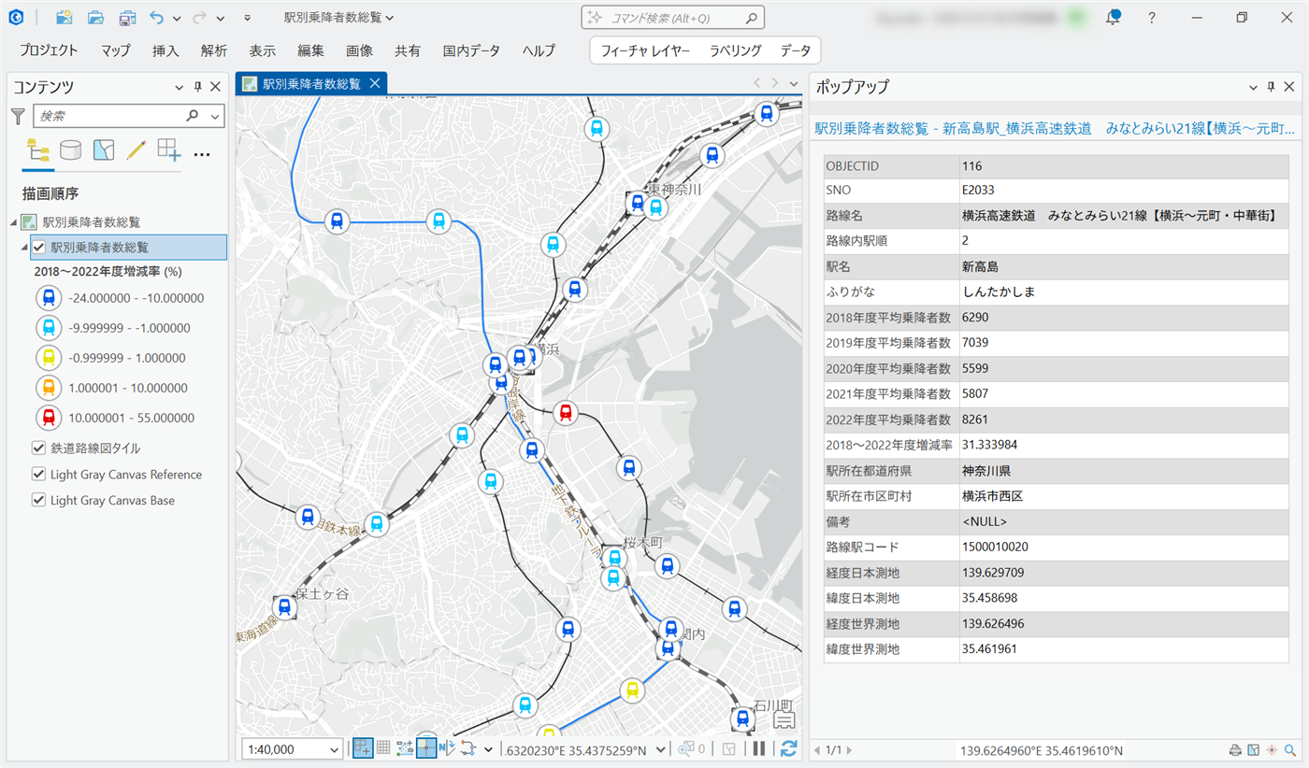The width and height of the screenshot is (1309, 768).
Task: Uncheck the 駅別乗降者数総覧 layer checkbox
Action: (39, 248)
